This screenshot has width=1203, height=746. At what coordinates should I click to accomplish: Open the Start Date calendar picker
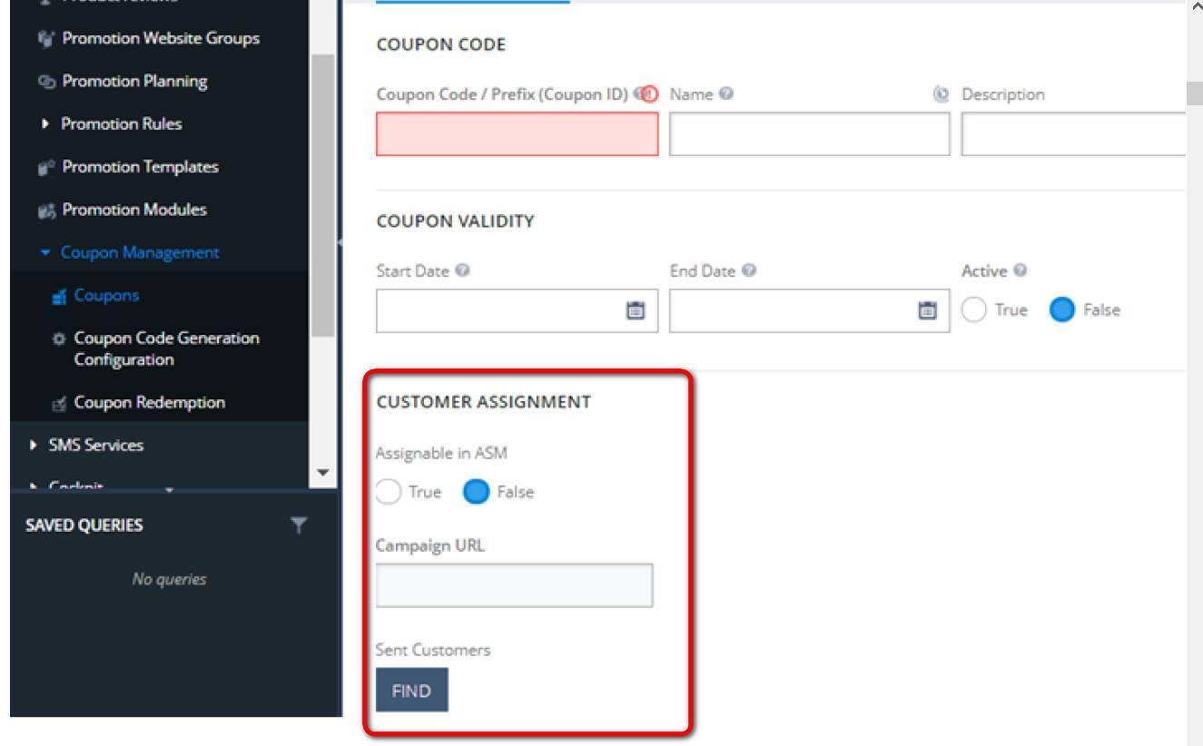click(x=636, y=310)
